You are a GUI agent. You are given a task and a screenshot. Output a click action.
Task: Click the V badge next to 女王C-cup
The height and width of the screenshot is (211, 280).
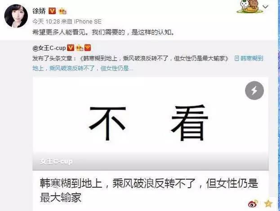coord(71,48)
